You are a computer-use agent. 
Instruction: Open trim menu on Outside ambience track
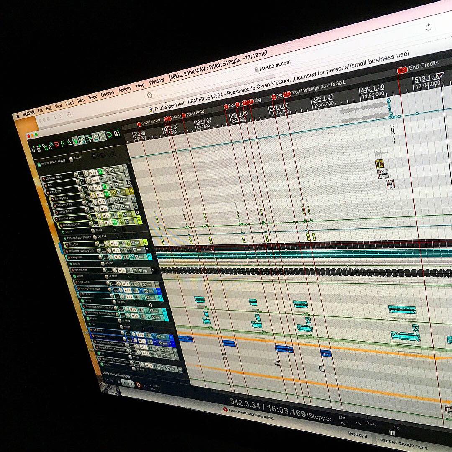point(131,221)
